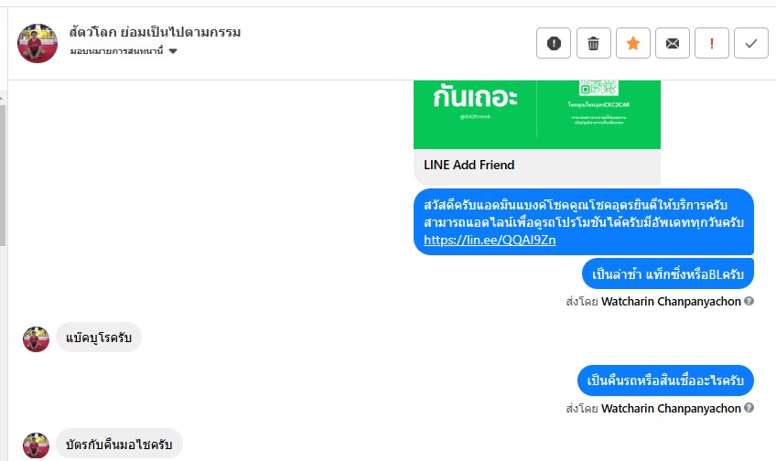This screenshot has width=776, height=461.
Task: Open the LINE Add Friend card title
Action: pos(469,166)
